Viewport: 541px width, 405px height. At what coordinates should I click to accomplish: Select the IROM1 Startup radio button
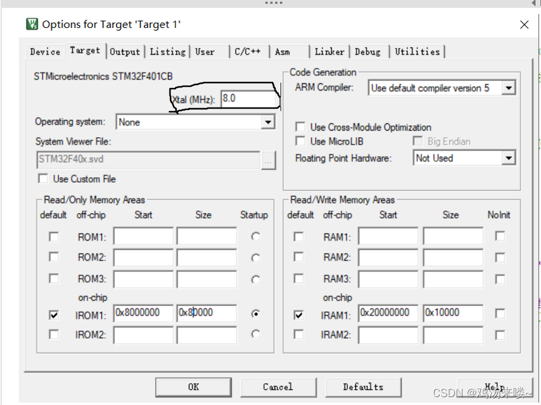(256, 314)
